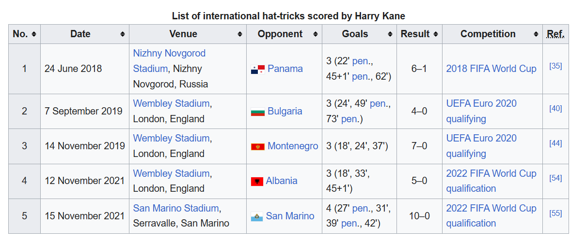
Task: Open the 2018 FIFA World Cup link
Action: point(491,69)
